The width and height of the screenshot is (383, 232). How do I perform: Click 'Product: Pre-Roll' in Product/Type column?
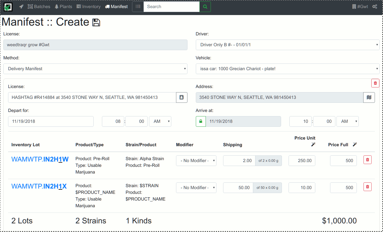coord(92,159)
